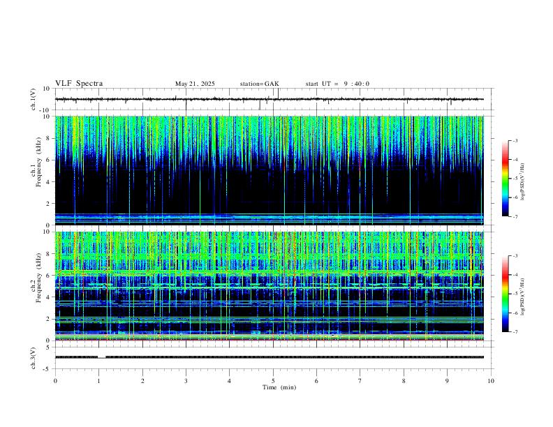This screenshot has height=427, width=553.
Task: Click the "6" tick on ch.2 frequency axis
Action: [49, 276]
